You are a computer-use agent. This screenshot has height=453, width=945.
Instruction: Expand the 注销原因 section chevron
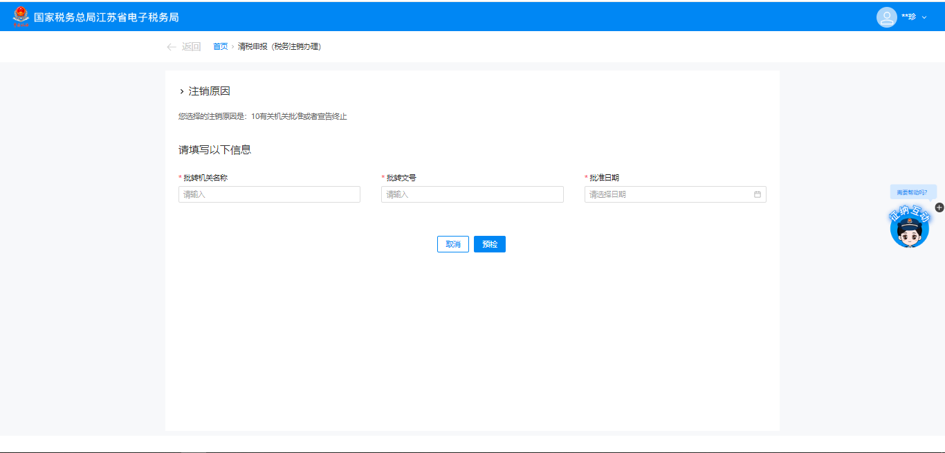tap(182, 91)
